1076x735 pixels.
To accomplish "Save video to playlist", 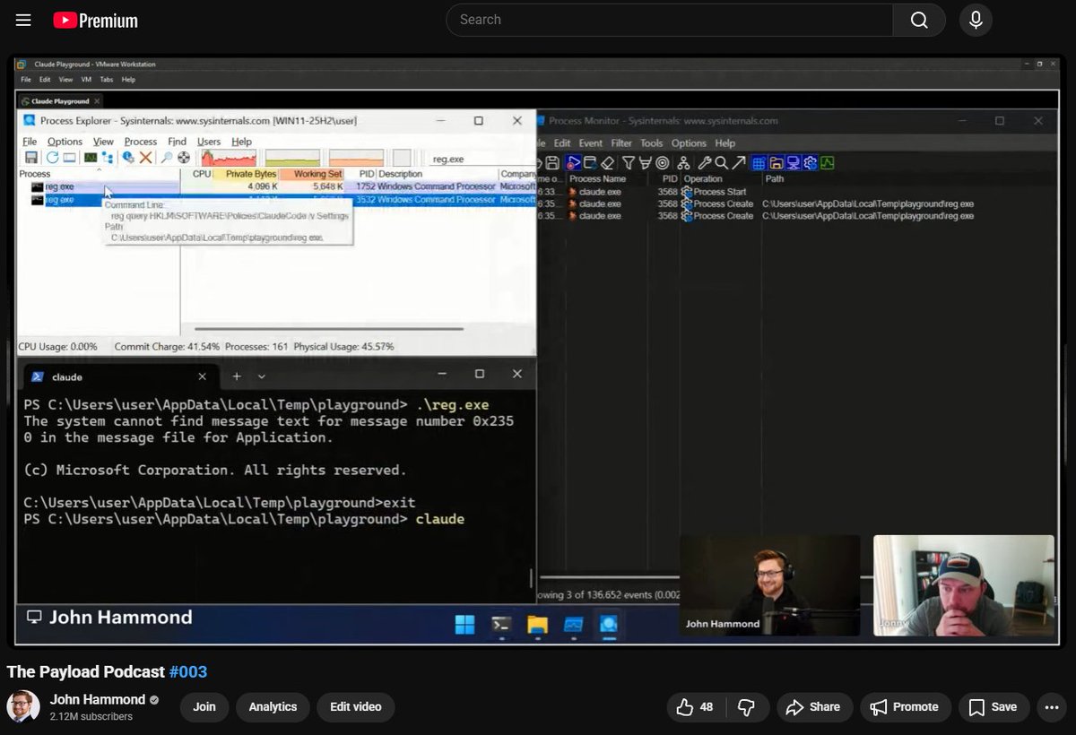I will [994, 707].
